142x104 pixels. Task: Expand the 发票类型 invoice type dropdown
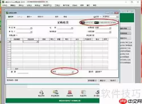[110, 28]
